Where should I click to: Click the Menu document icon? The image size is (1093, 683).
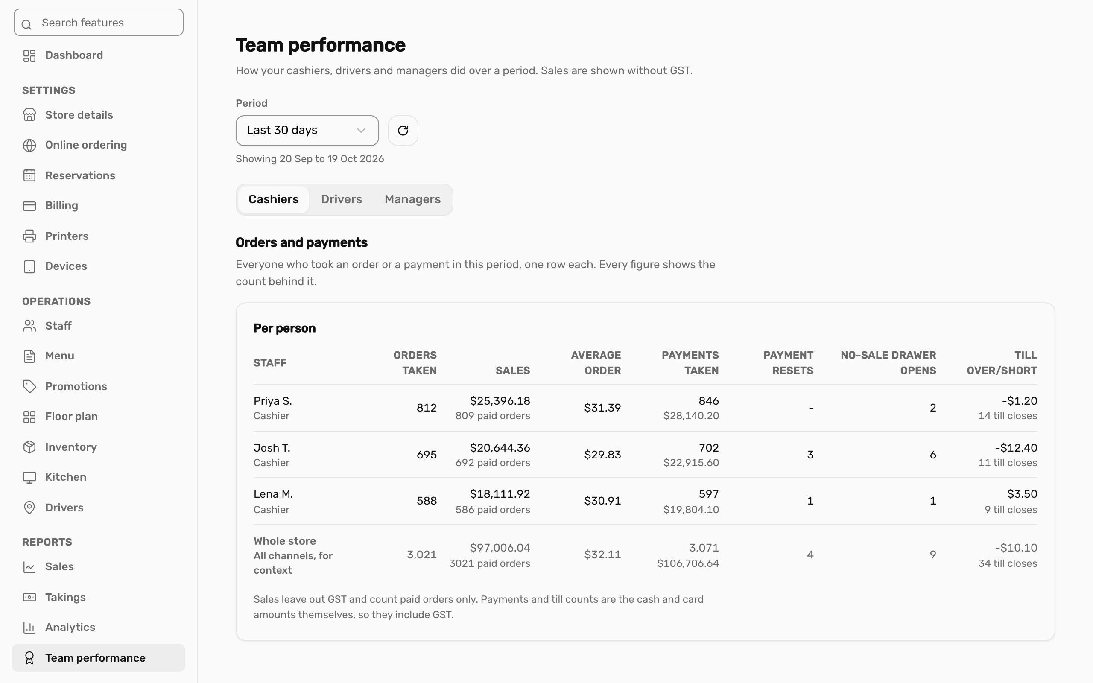pyautogui.click(x=29, y=356)
